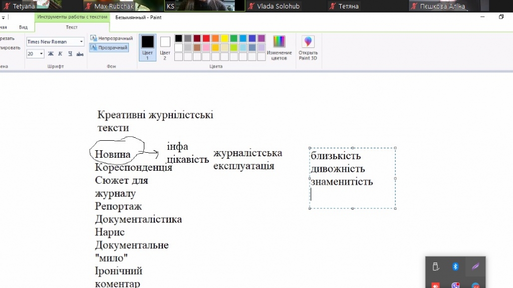Pick the lime green color swatch
The image size is (513, 288).
(233, 48)
